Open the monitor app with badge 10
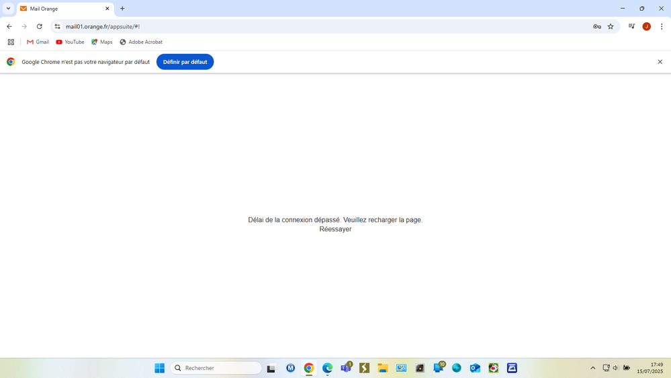This screenshot has height=378, width=671. [439, 368]
